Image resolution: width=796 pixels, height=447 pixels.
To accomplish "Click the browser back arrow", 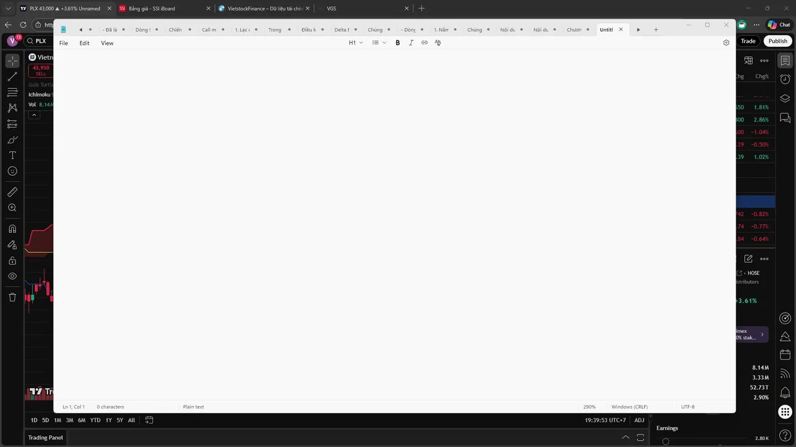I will coord(8,25).
